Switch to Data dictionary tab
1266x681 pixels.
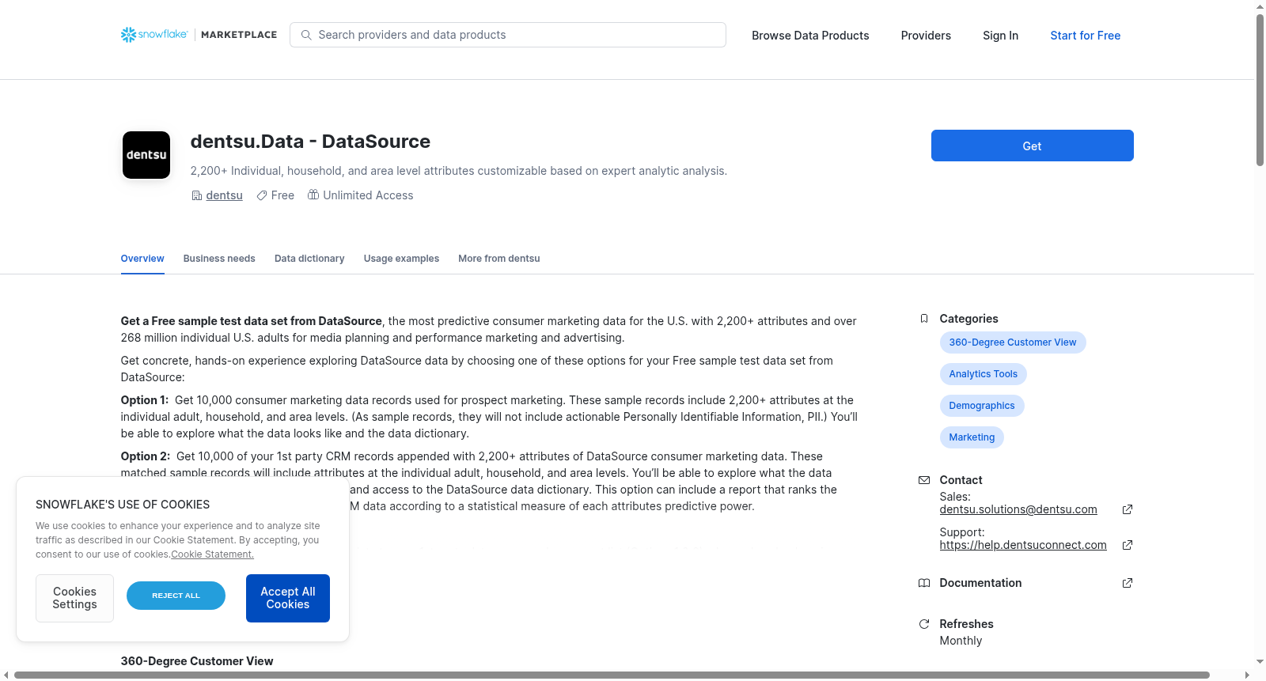(x=309, y=259)
